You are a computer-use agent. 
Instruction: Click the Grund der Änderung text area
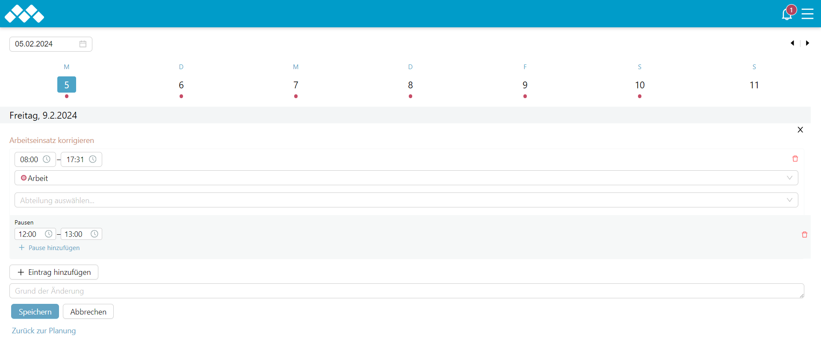(407, 291)
